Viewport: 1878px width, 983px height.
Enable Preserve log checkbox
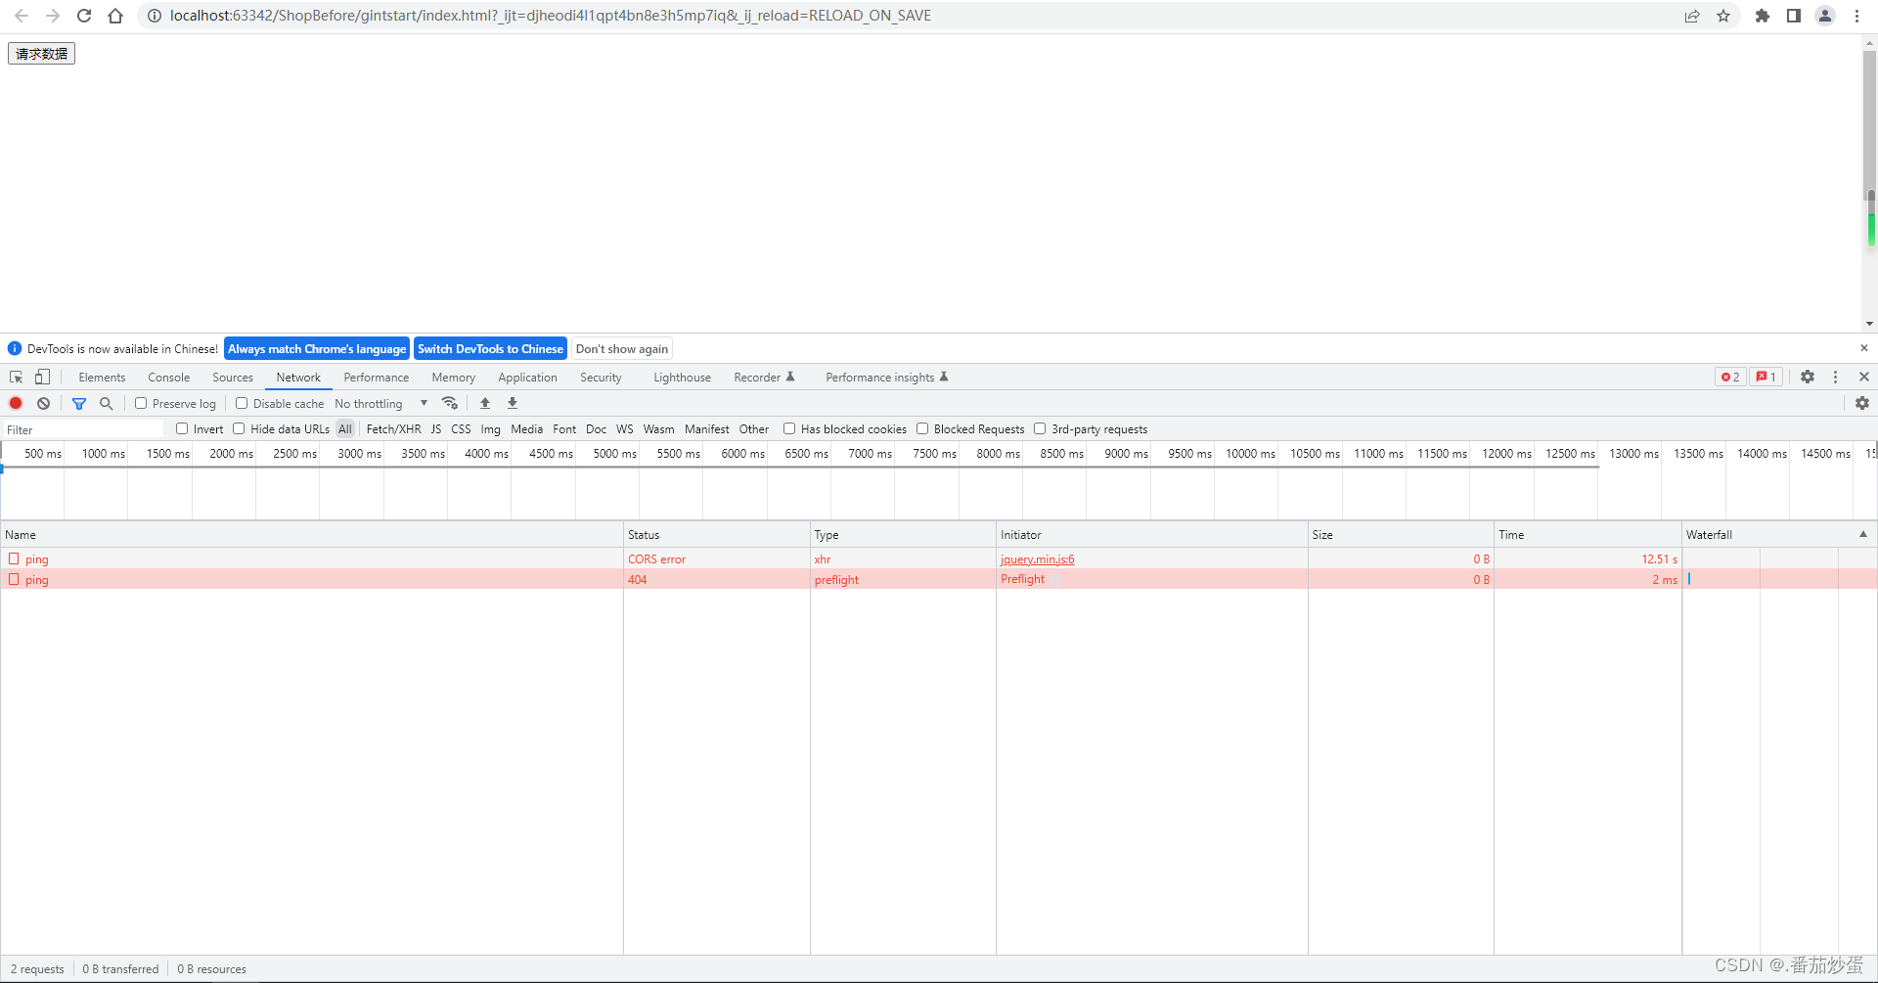pos(141,403)
